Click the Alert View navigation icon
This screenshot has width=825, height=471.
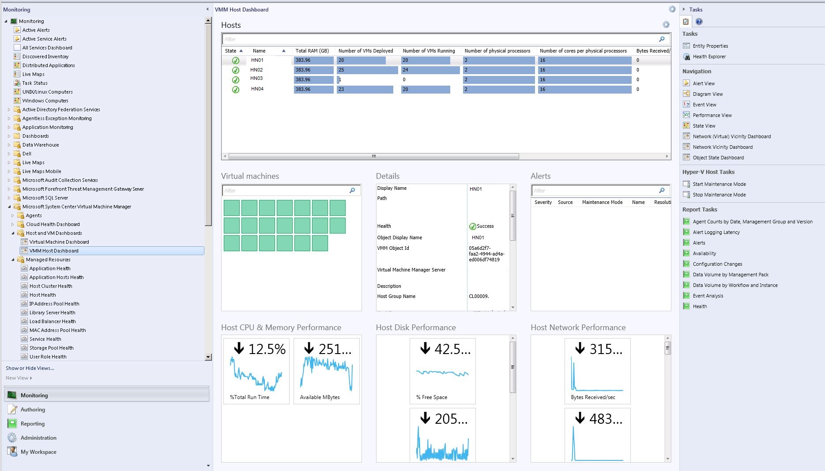[x=686, y=83]
